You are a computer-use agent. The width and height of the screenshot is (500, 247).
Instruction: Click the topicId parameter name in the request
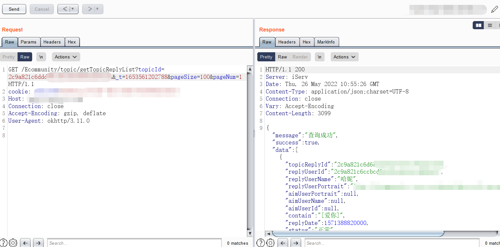[x=150, y=69]
